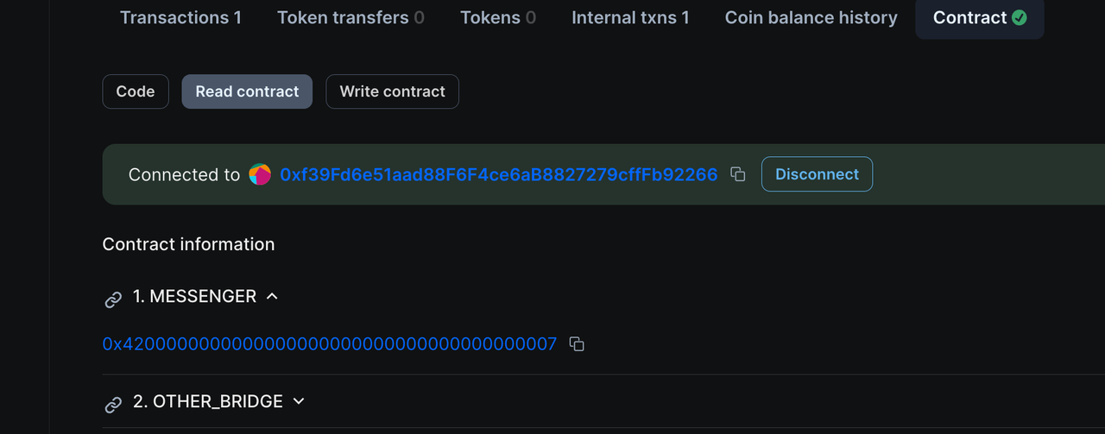This screenshot has height=434, width=1105.
Task: Open the 0x4200...0007 messenger address link
Action: (x=329, y=344)
